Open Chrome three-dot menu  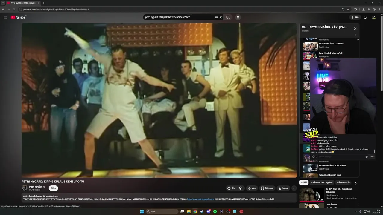pyautogui.click(x=379, y=9)
